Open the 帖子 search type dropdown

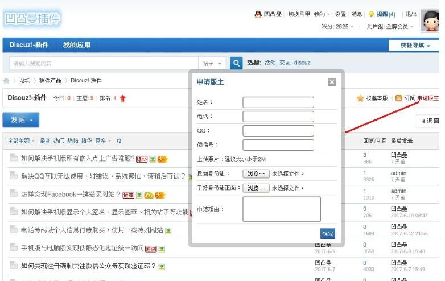[212, 63]
